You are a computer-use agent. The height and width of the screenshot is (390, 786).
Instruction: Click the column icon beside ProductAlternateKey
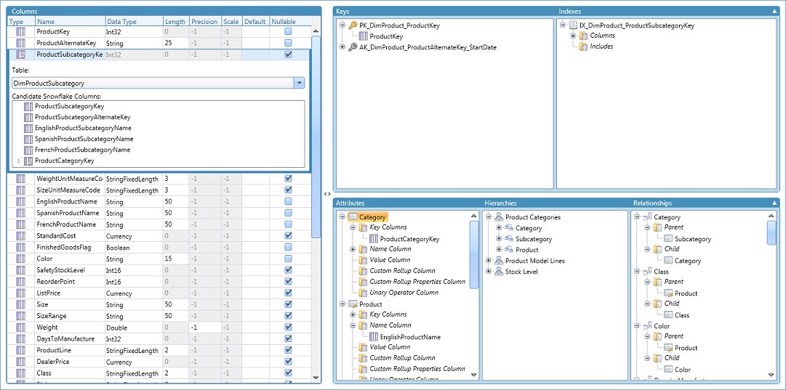(x=20, y=43)
